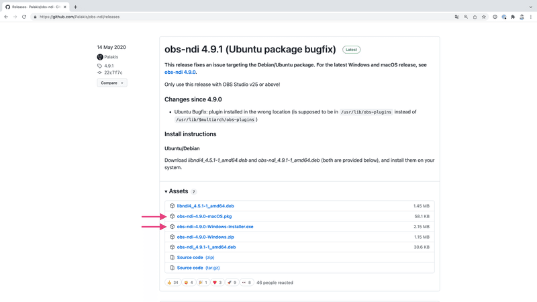This screenshot has height=302, width=537.
Task: Open the browser profile avatar
Action: (522, 17)
